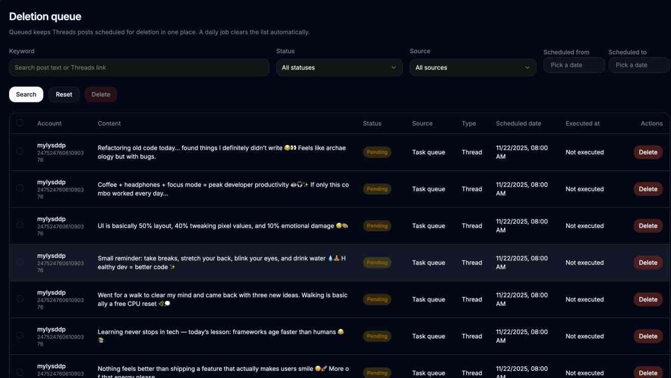Click the keyword search input field

[139, 67]
